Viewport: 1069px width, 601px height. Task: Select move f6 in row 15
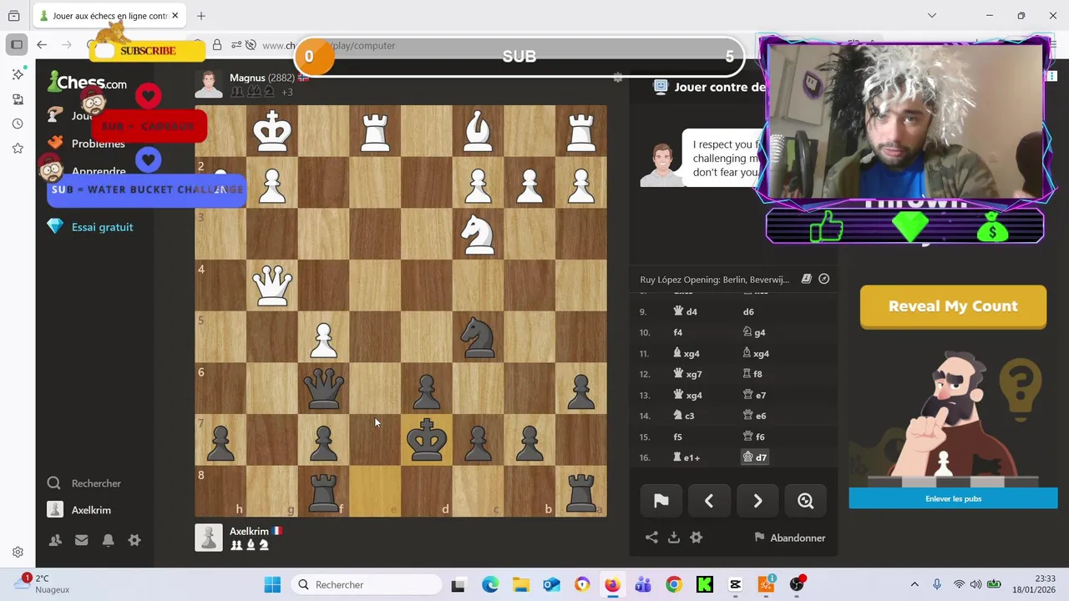[x=754, y=437]
